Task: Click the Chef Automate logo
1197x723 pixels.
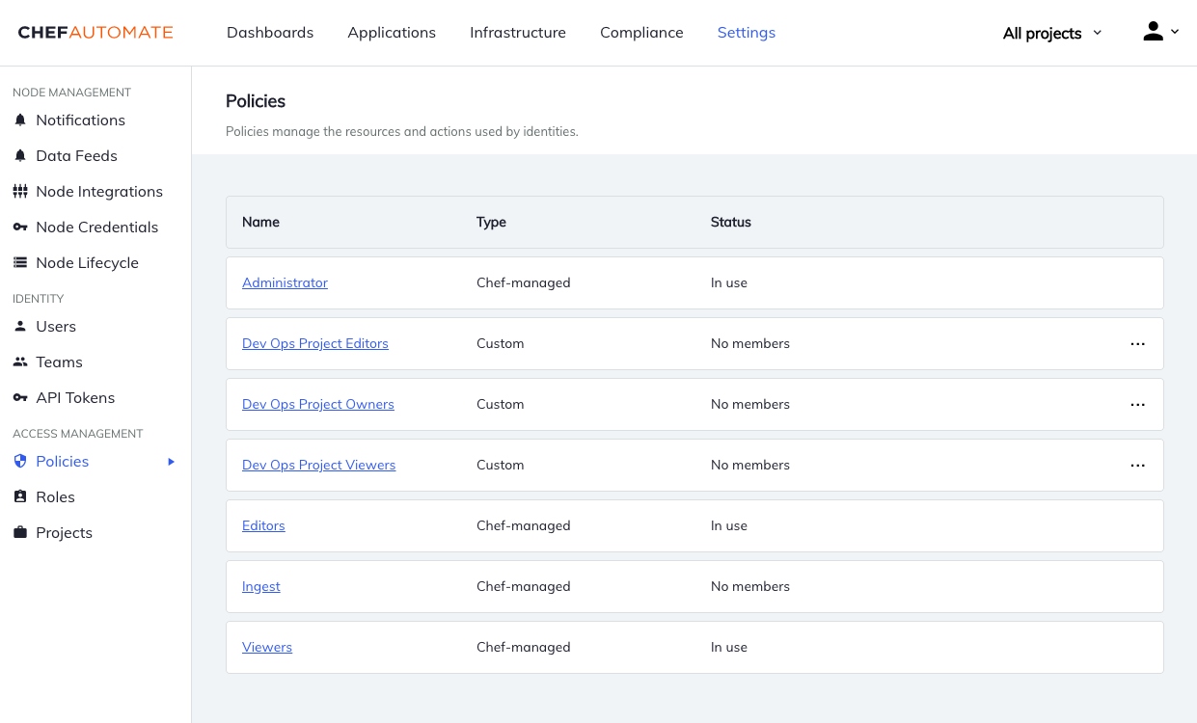Action: pos(95,32)
